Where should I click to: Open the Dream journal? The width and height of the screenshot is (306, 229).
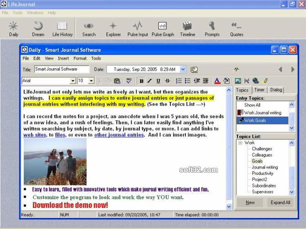pos(38,29)
